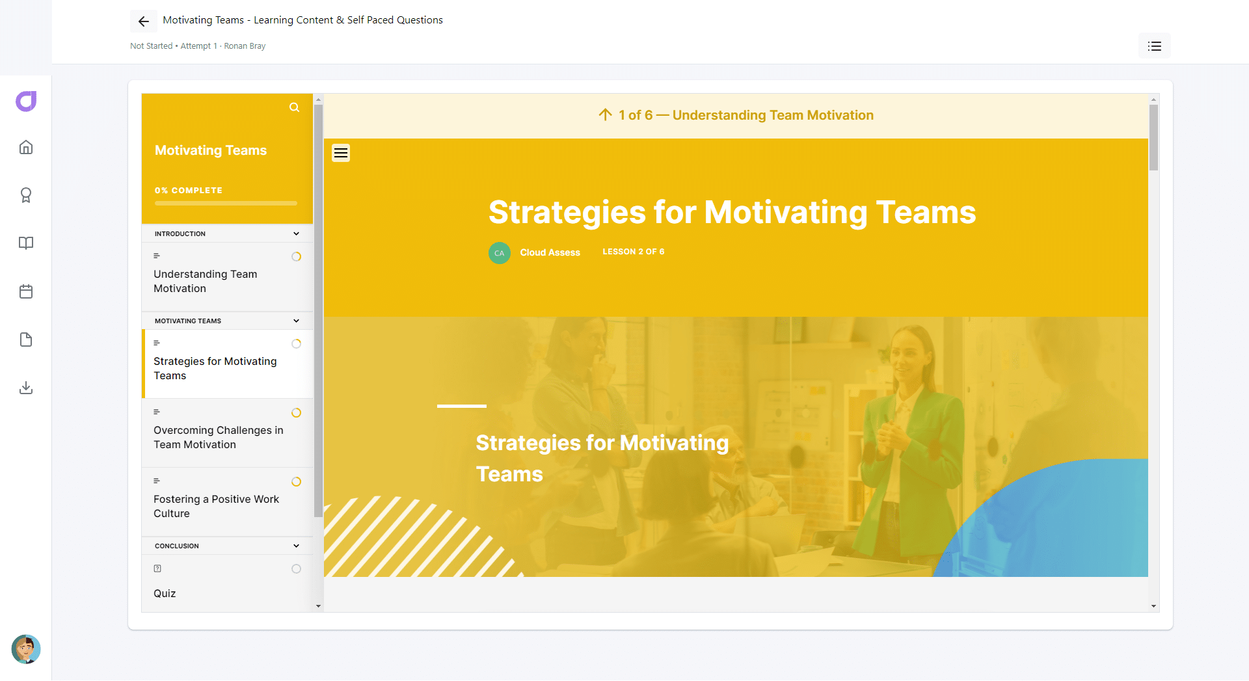Click the content scroll up arrow
The image size is (1249, 681).
1153,100
